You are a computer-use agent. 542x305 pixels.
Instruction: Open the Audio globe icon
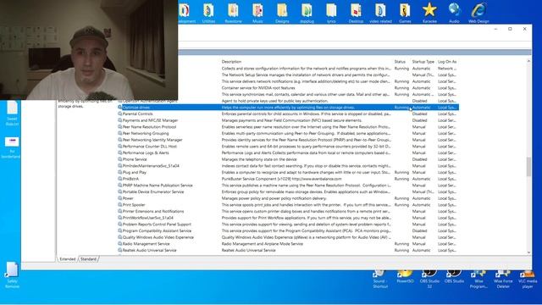pos(454,13)
